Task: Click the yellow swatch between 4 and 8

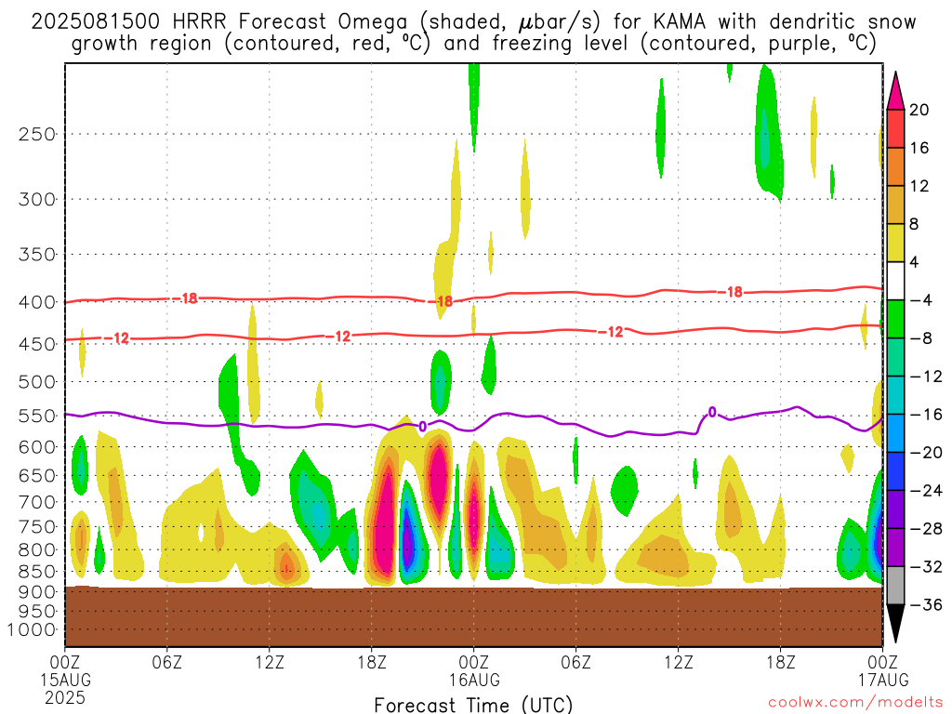Action: (895, 243)
